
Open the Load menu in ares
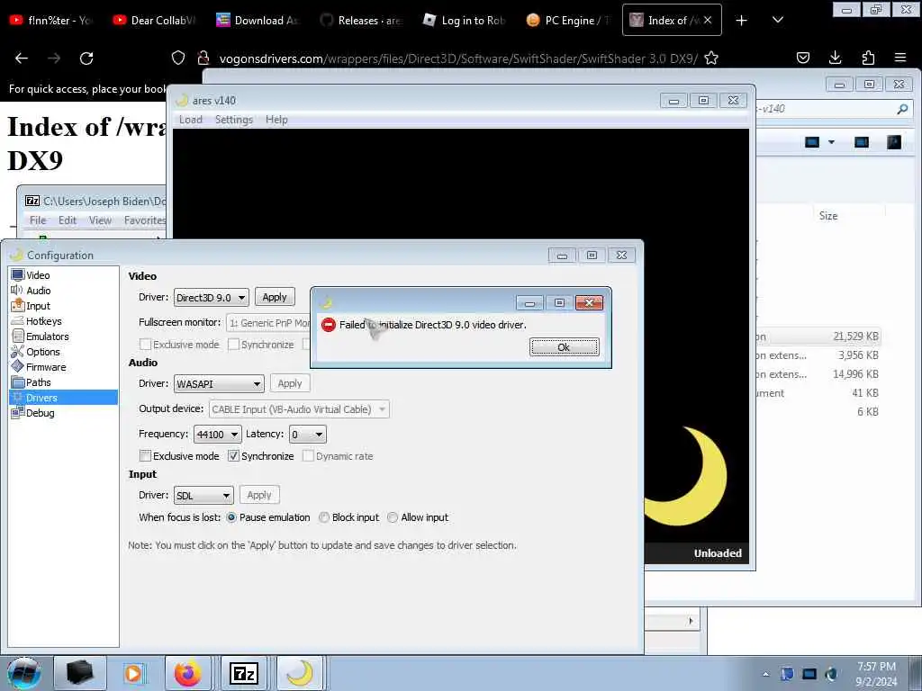(191, 120)
